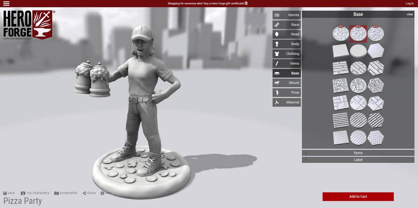Click Add to Cart
Image resolution: width=418 pixels, height=208 pixels.
click(358, 197)
